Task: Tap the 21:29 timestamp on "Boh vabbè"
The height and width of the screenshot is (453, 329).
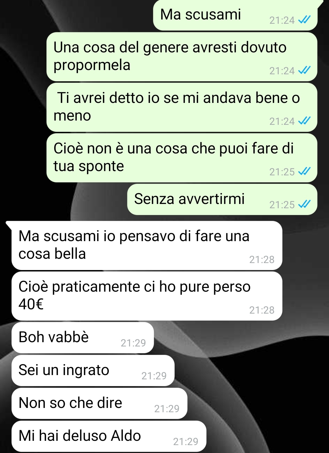Action: tap(133, 343)
